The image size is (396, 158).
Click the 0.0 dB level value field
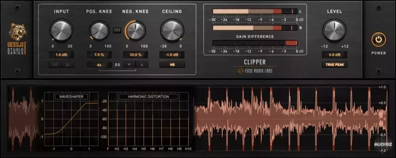pos(334,55)
